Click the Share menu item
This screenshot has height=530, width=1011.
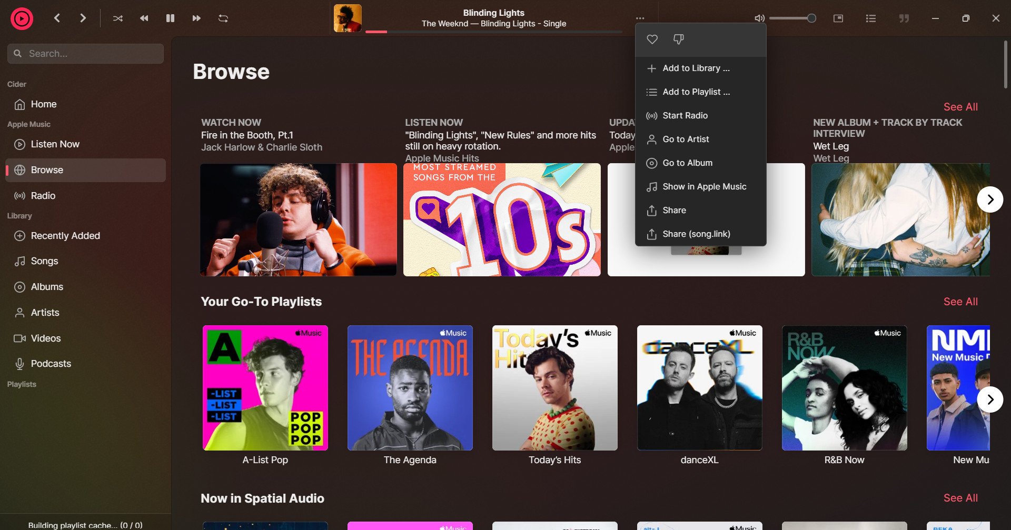(x=700, y=211)
